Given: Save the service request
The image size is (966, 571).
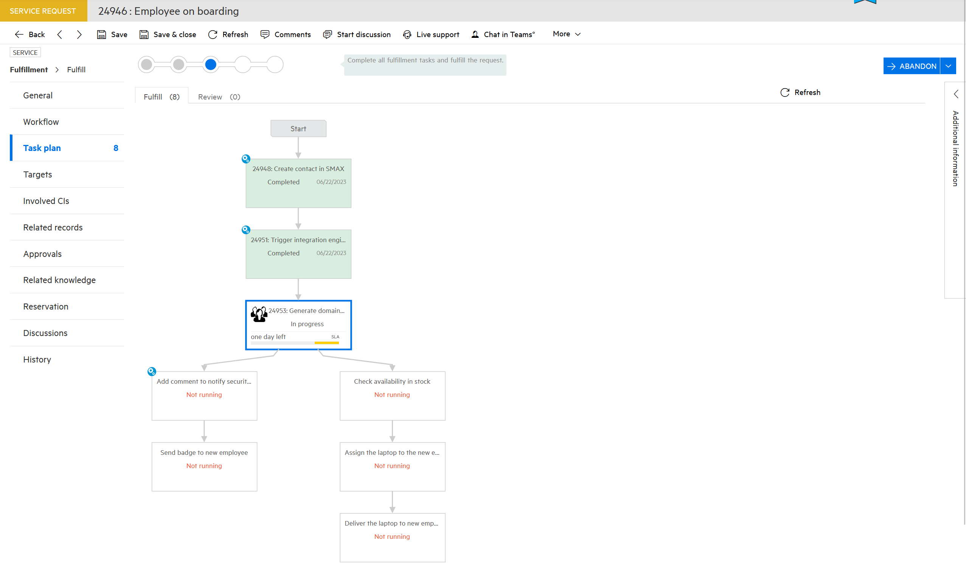Looking at the screenshot, I should 112,34.
